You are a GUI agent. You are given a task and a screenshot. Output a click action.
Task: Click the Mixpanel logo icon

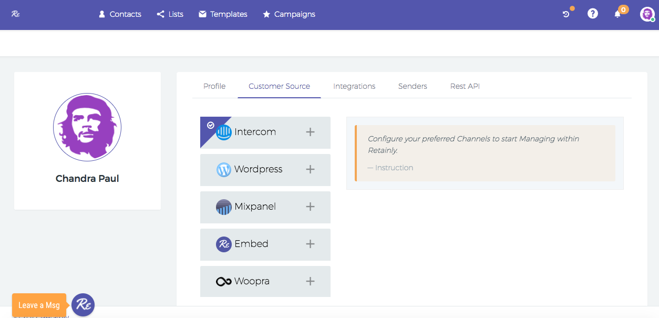pyautogui.click(x=224, y=207)
